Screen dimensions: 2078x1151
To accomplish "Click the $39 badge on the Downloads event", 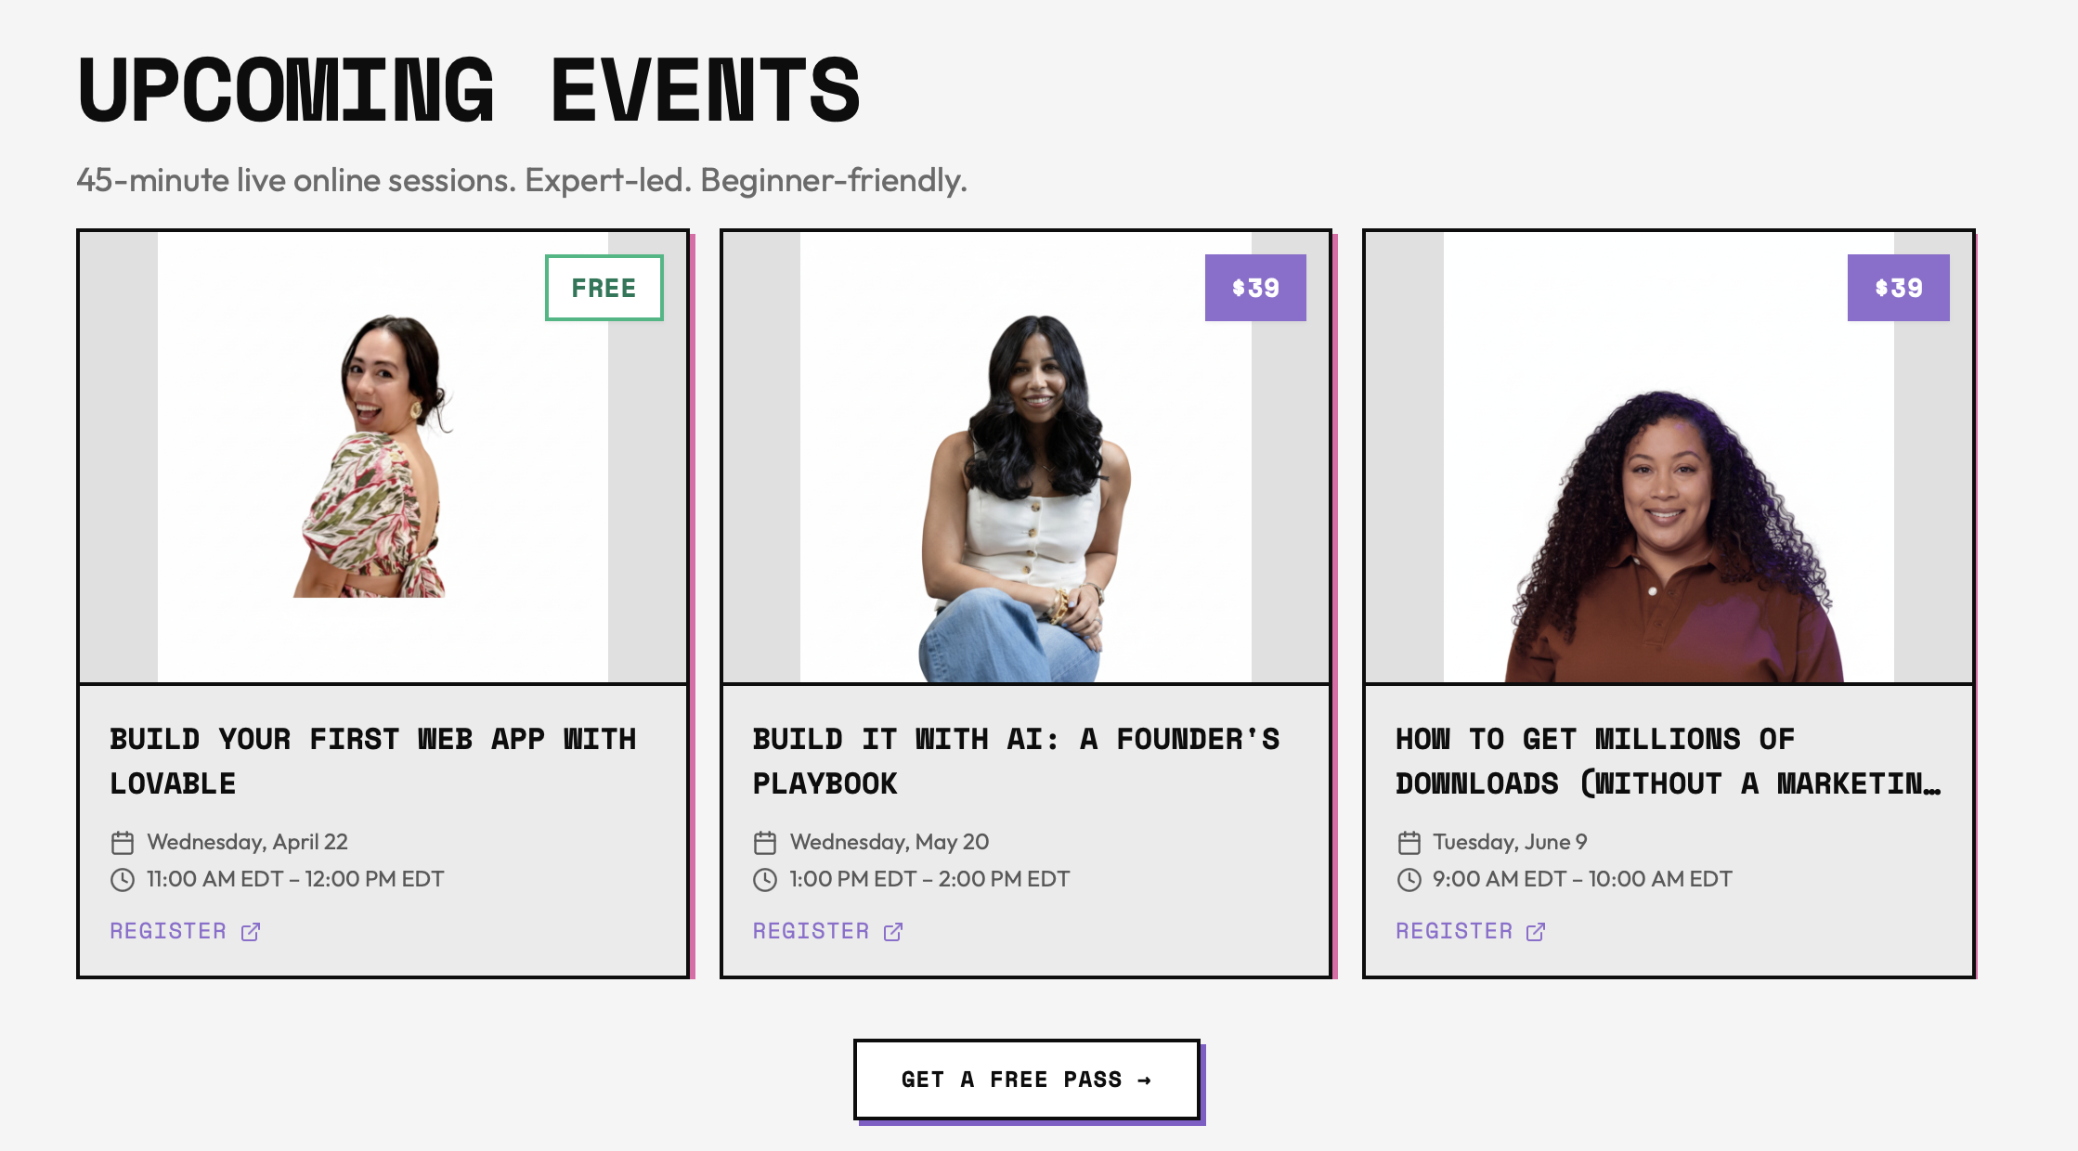I will tap(1899, 288).
